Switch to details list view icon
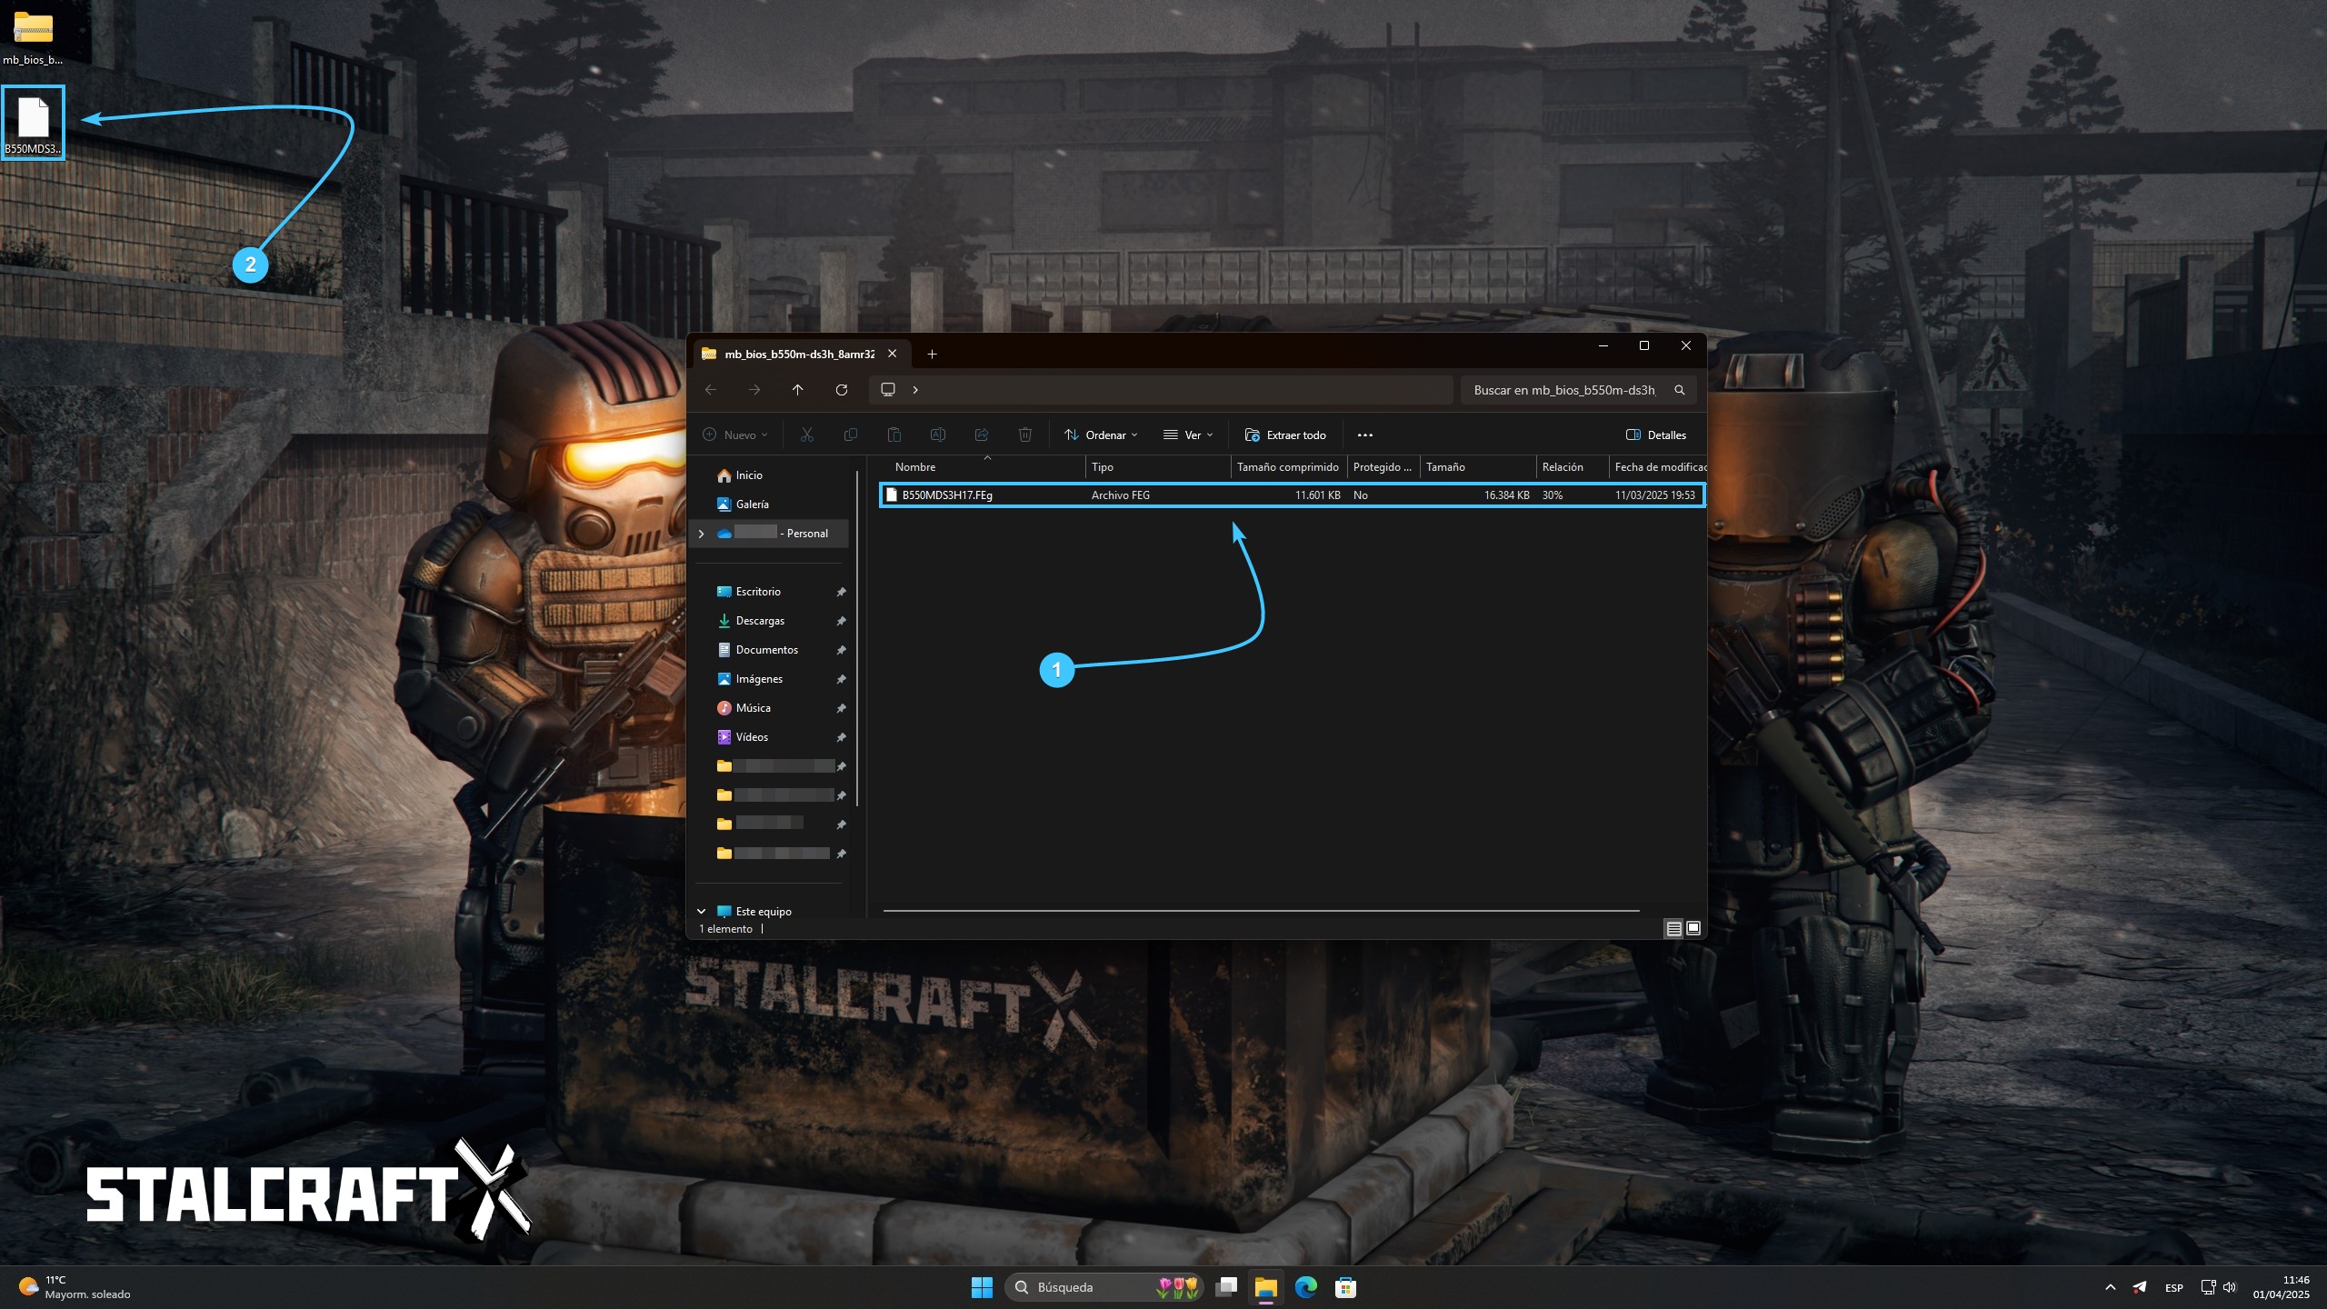This screenshot has height=1309, width=2327. pyautogui.click(x=1673, y=929)
